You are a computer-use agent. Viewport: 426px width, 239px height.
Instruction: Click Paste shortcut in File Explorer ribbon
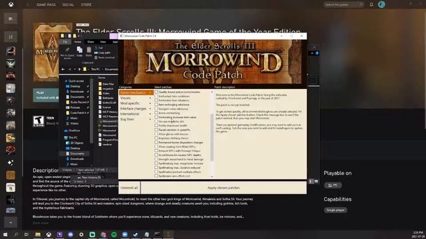coord(105,58)
